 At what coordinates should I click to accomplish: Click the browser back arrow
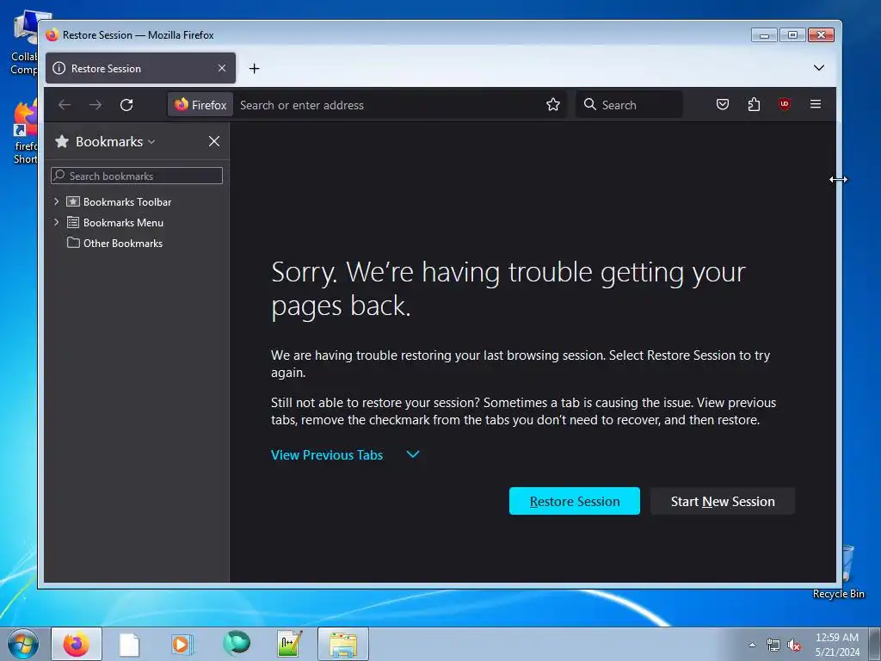click(65, 104)
